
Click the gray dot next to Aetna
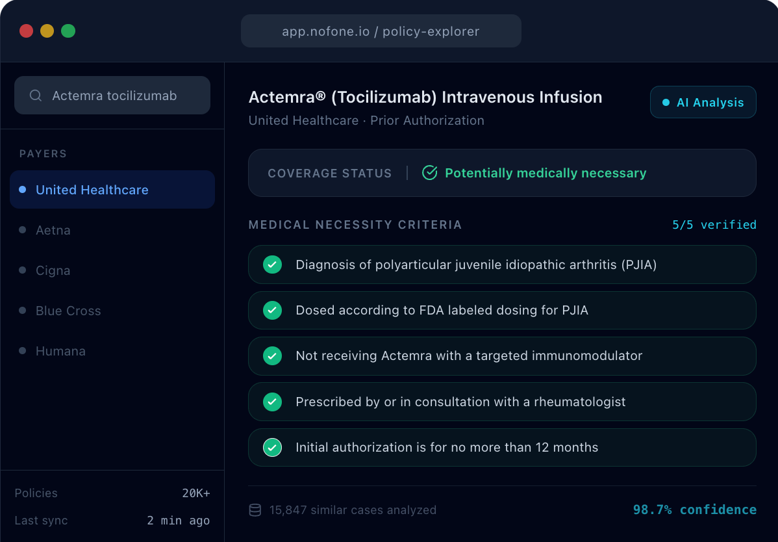tap(22, 230)
